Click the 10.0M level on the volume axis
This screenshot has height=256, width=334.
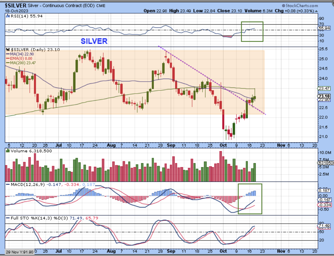(x=325, y=153)
